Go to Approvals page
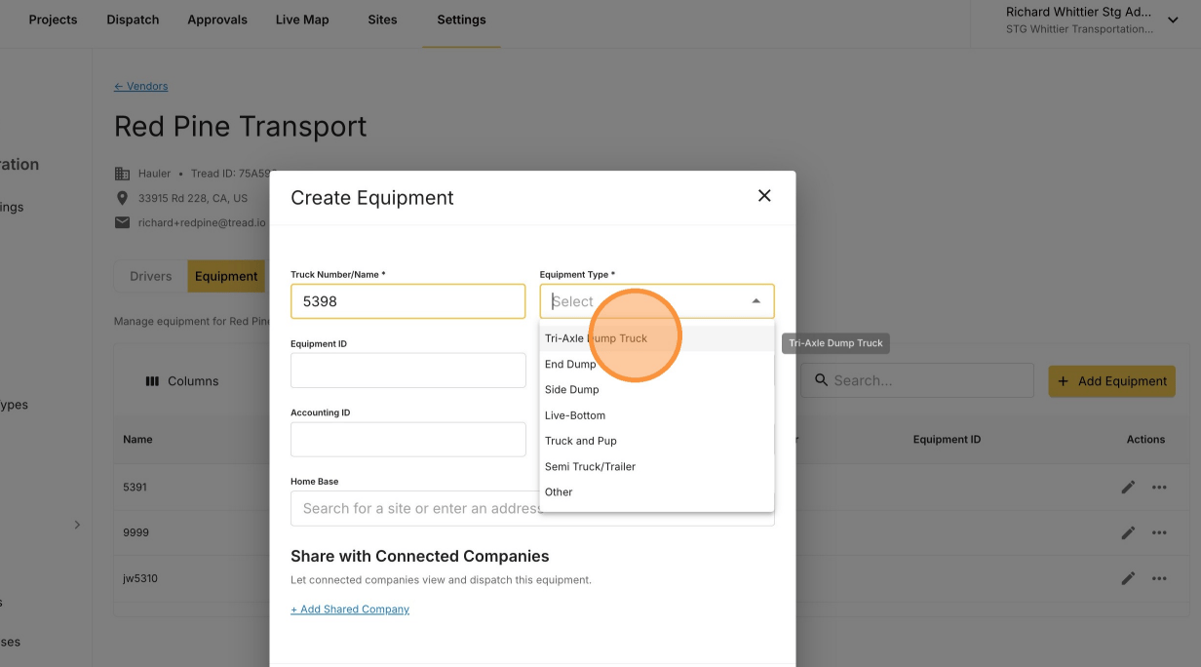The width and height of the screenshot is (1201, 667). 217,20
